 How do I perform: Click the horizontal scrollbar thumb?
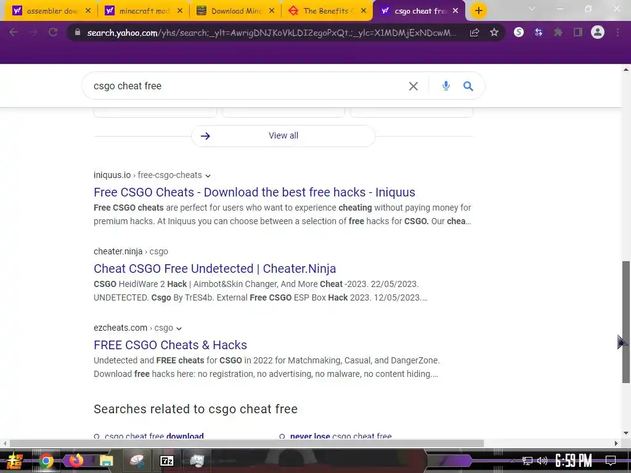[246, 443]
